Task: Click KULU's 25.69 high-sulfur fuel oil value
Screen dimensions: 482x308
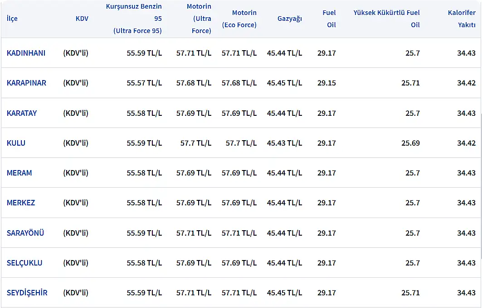Action: [x=410, y=143]
